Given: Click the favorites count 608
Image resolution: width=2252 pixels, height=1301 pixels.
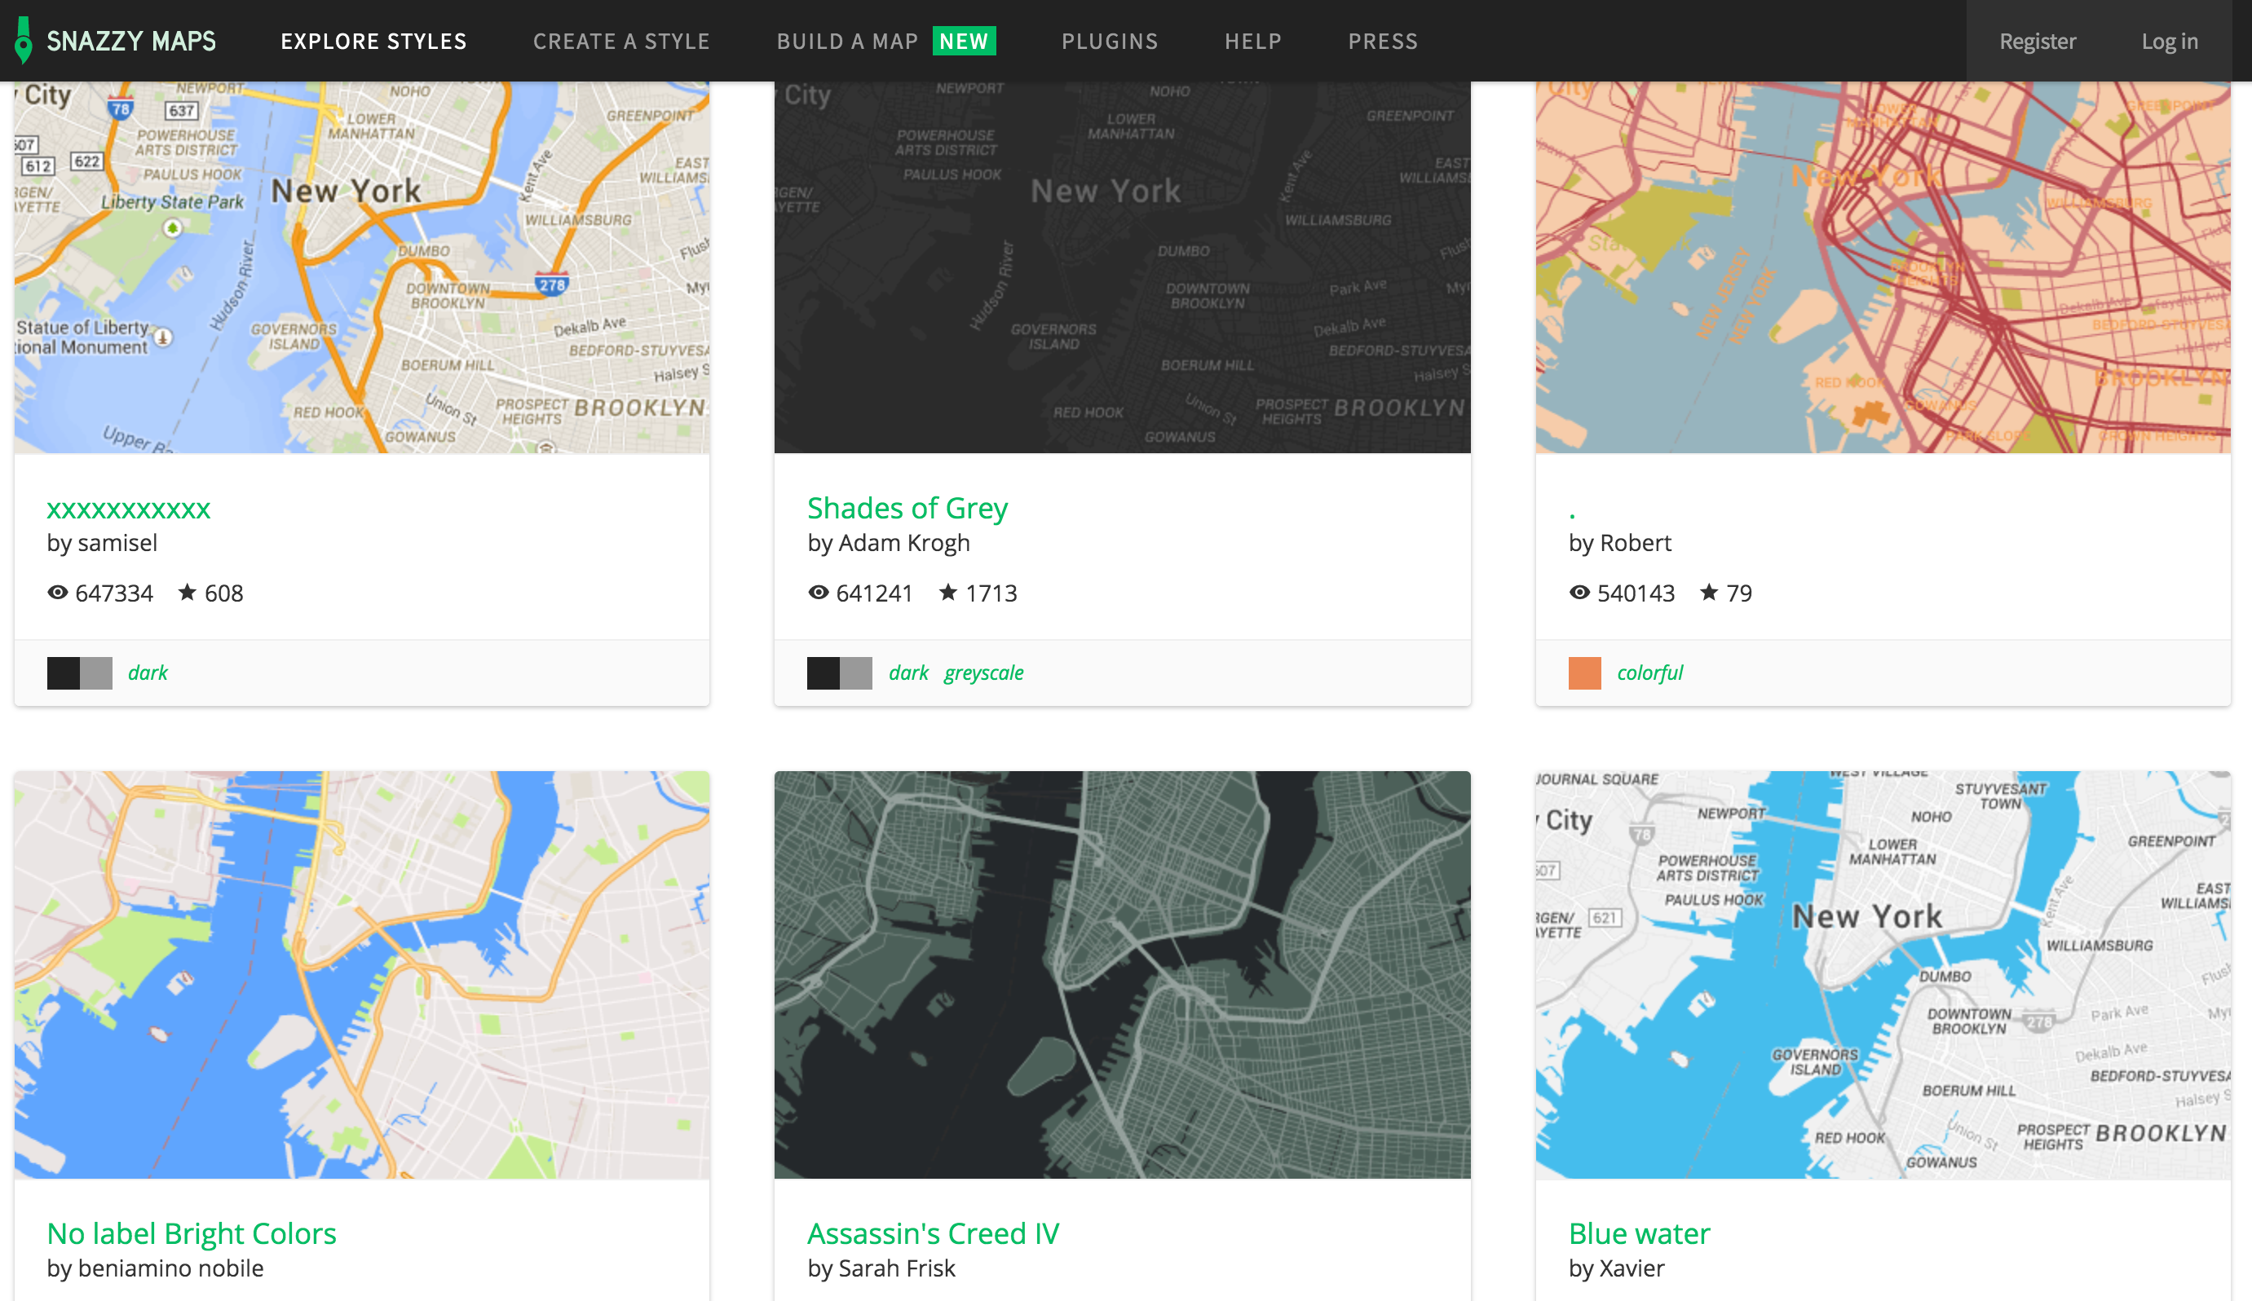Looking at the screenshot, I should tap(223, 593).
